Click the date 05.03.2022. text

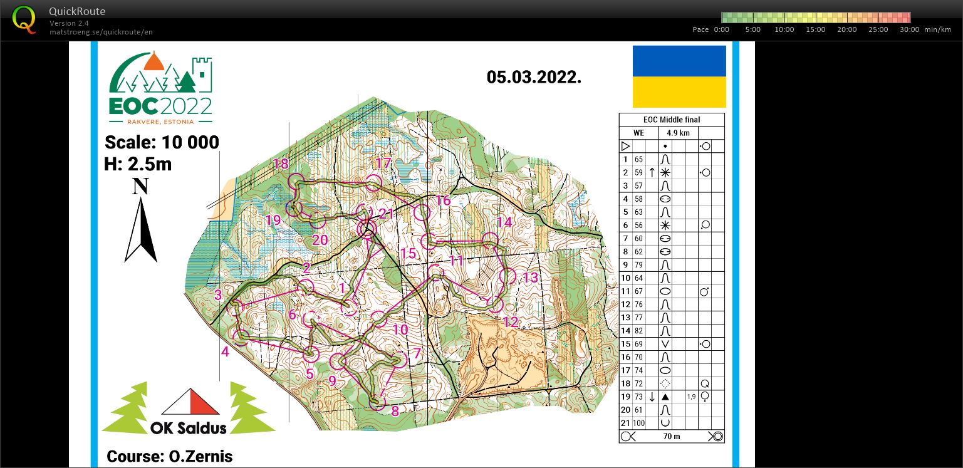(x=534, y=77)
